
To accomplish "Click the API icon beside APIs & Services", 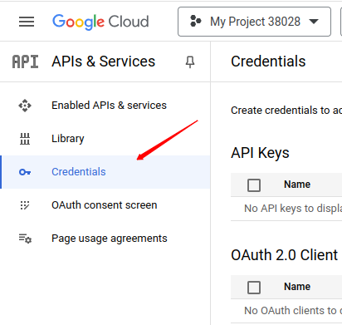I will pyautogui.click(x=25, y=62).
